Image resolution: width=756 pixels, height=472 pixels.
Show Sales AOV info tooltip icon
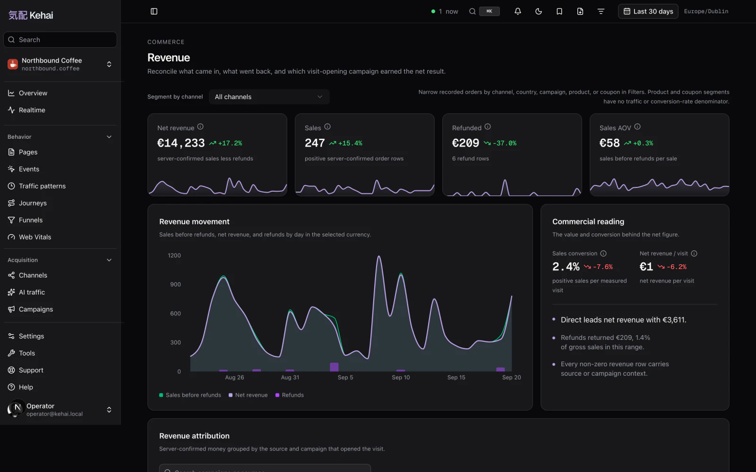(637, 126)
